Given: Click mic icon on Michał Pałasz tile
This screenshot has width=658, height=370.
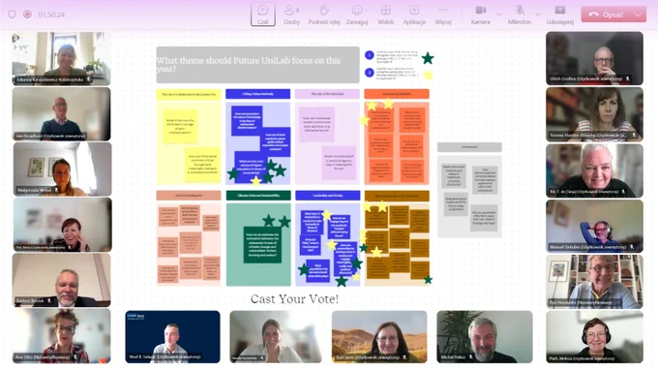Looking at the screenshot, I should pyautogui.click(x=470, y=357).
